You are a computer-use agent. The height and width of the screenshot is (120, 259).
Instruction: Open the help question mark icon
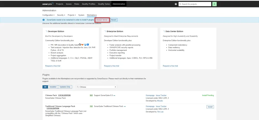pos(176,4)
